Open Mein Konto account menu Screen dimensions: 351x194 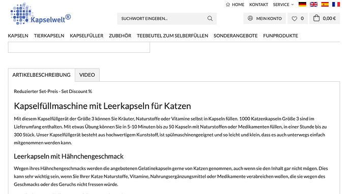265,19
